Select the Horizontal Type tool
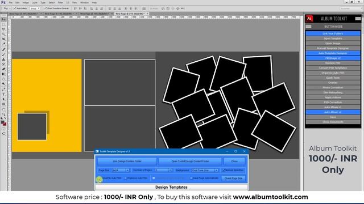 3,94
